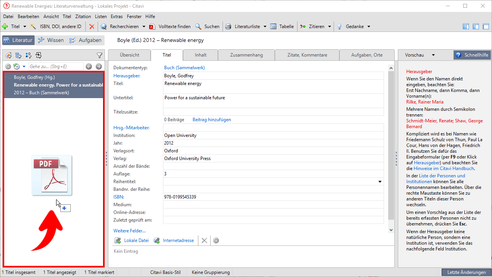This screenshot has width=492, height=277.
Task: Select the single-pane layout icon at top right
Action: coord(486,27)
